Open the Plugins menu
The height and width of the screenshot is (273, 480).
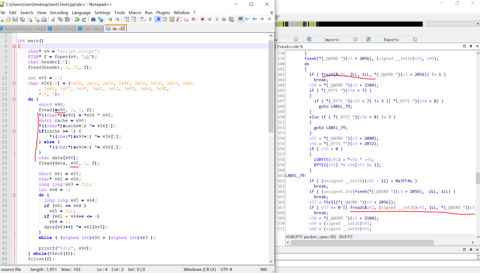(163, 13)
